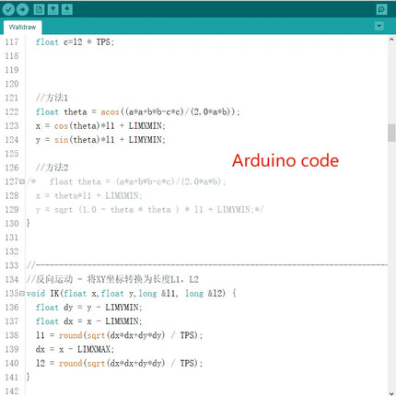
Task: Save the sketch with the Save icon
Action: click(x=66, y=9)
